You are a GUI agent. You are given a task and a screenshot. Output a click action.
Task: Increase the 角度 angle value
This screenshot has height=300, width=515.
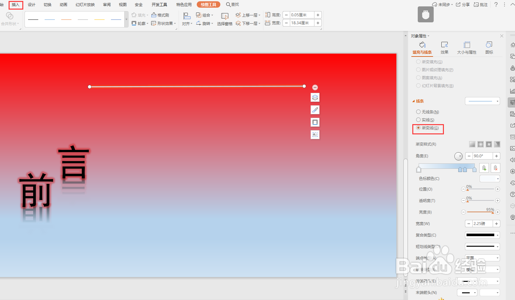497,156
